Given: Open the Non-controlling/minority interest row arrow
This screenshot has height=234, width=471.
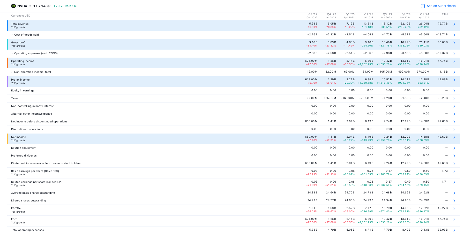Looking at the screenshot, I should (454, 106).
